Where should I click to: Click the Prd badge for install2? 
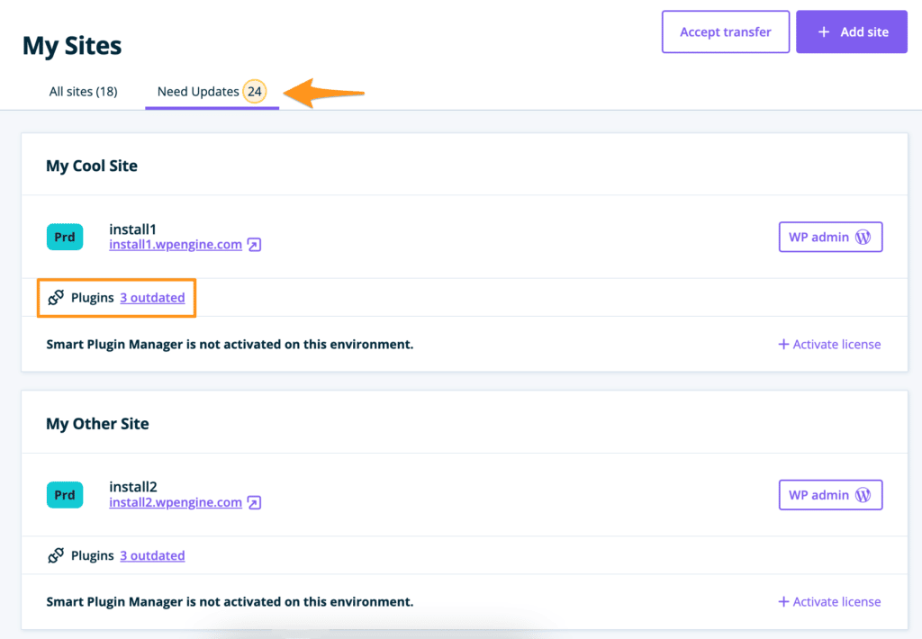65,495
